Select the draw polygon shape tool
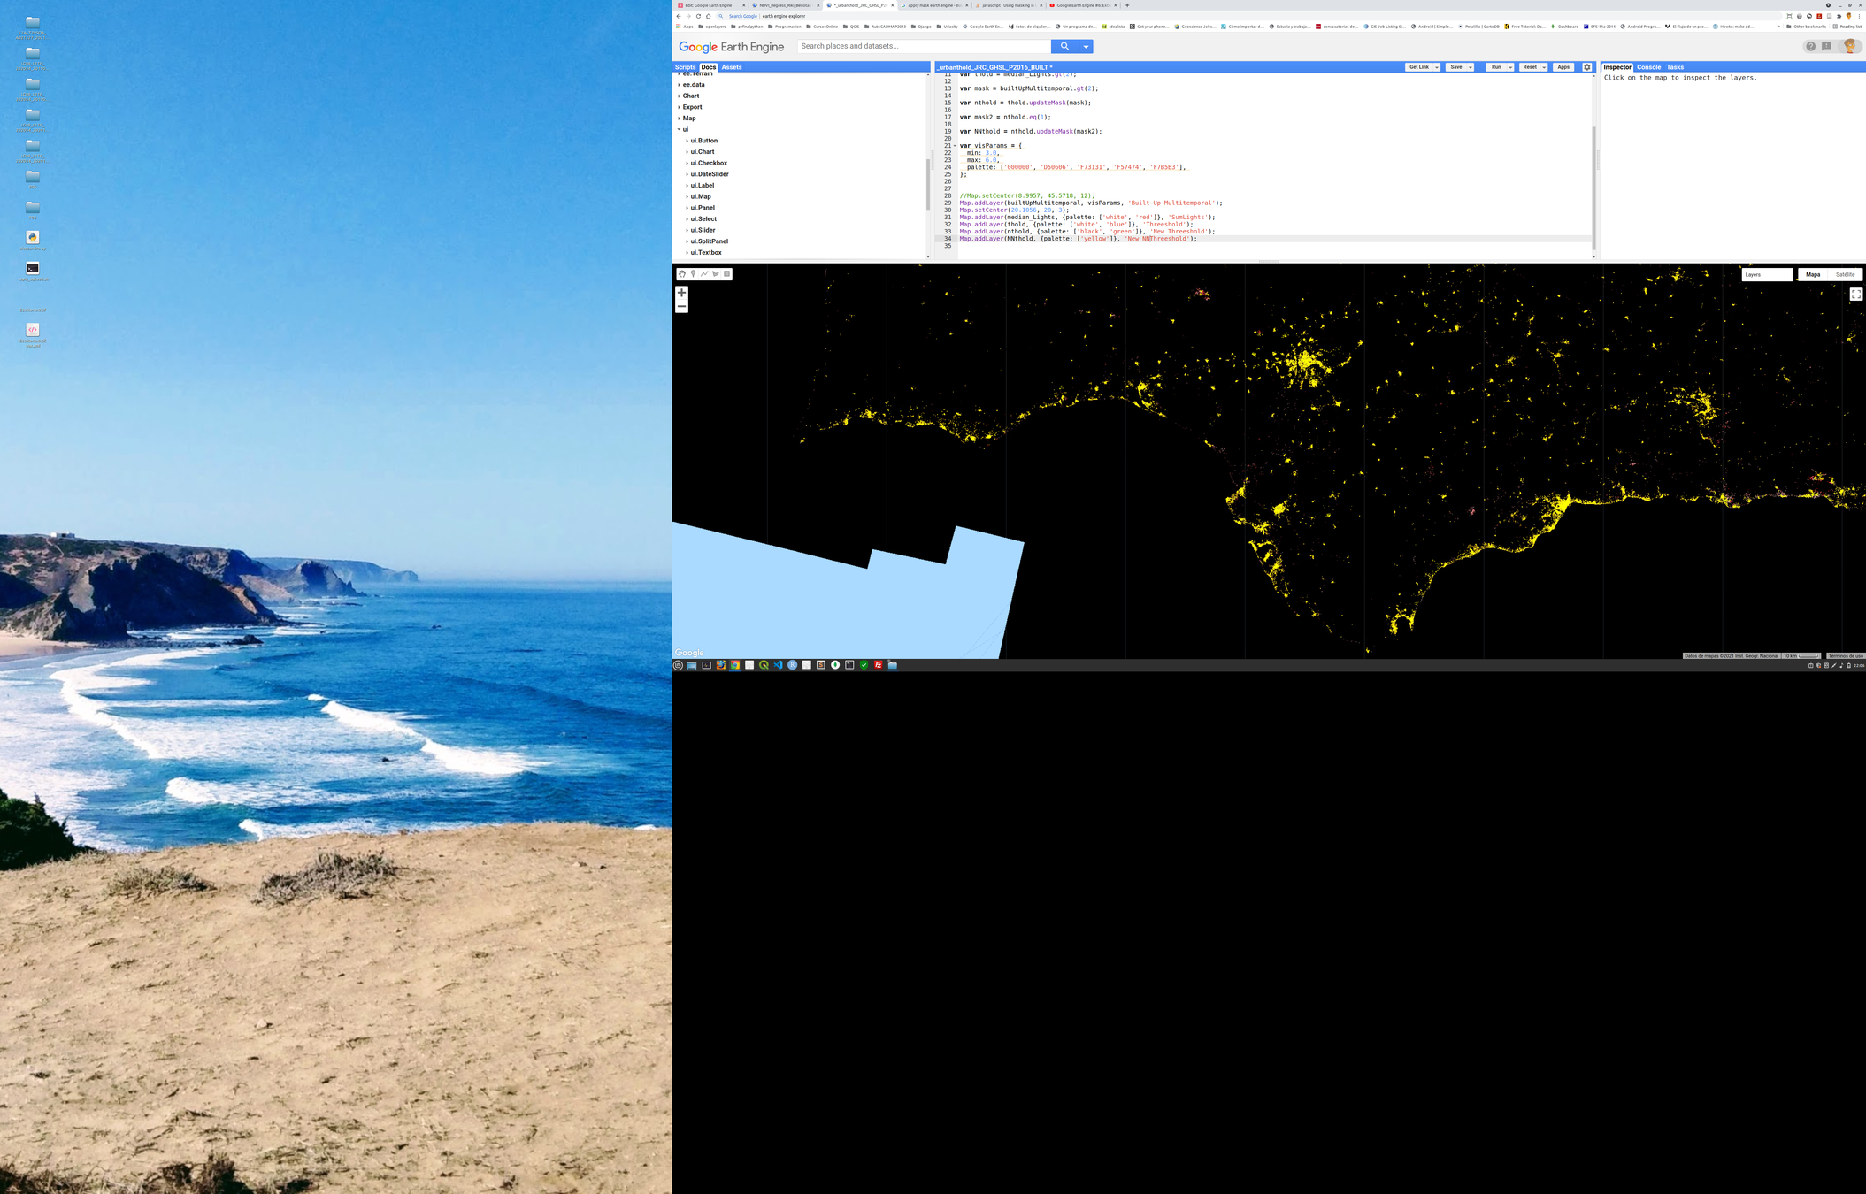 pyautogui.click(x=716, y=274)
